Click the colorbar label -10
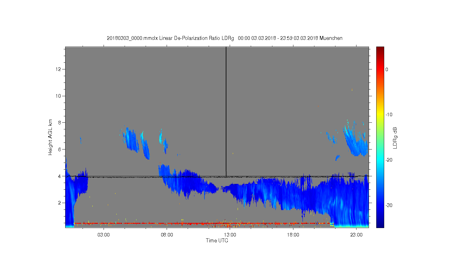This screenshot has height=274, width=457. click(x=388, y=115)
